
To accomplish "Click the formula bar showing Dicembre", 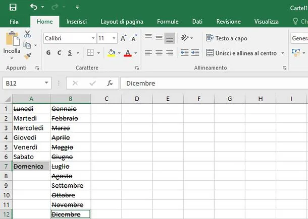I will [x=214, y=83].
